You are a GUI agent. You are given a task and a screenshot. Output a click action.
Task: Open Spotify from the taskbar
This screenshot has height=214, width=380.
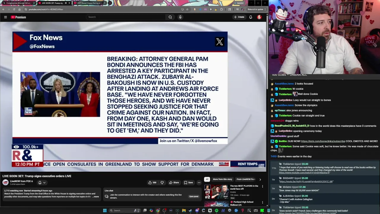point(216,210)
